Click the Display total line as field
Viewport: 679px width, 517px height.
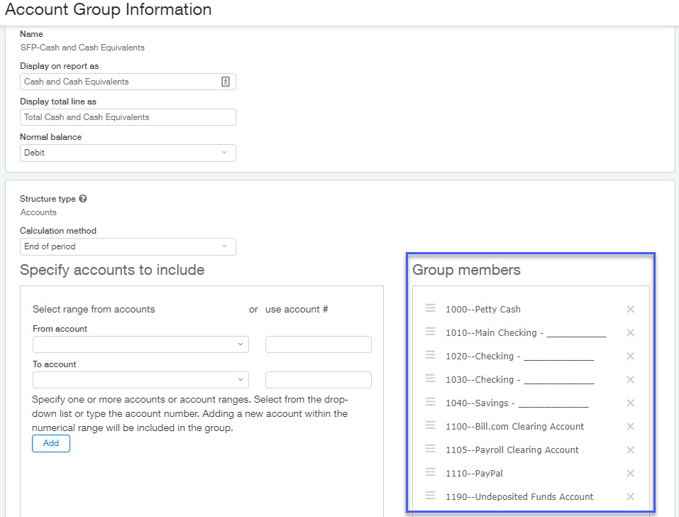click(x=128, y=117)
